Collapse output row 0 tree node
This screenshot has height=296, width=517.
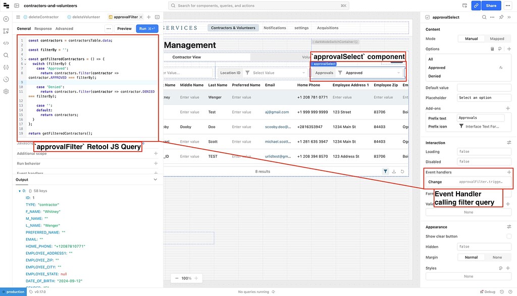pyautogui.click(x=20, y=191)
